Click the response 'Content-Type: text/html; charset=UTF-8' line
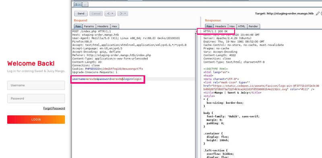 (x=234, y=62)
